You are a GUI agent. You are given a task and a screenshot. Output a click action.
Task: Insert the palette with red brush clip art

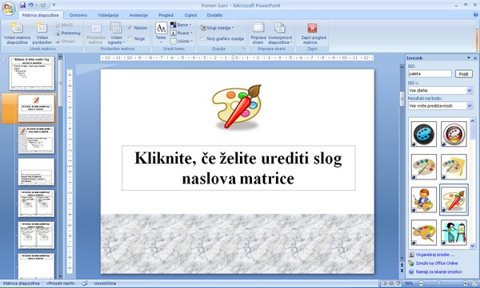(454, 199)
